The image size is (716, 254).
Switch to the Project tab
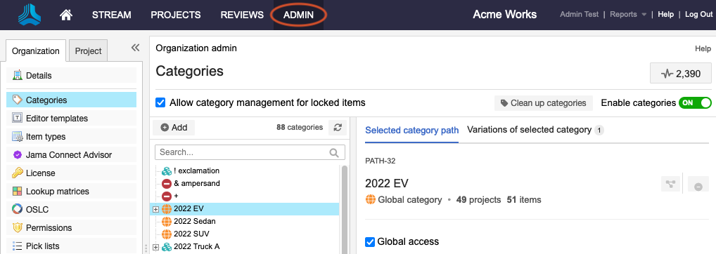[88, 51]
